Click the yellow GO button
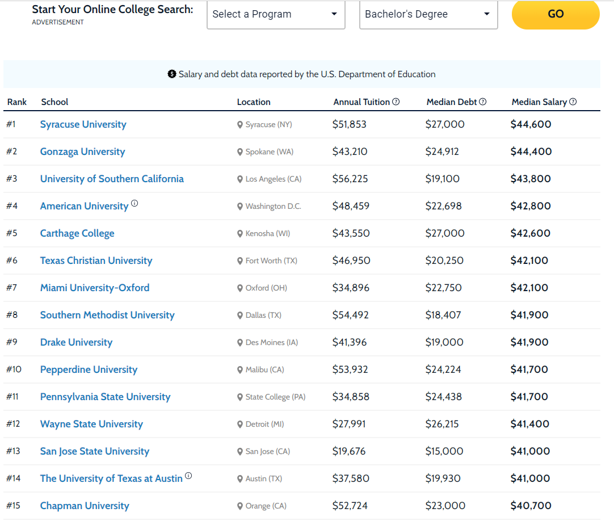614x521 pixels. pyautogui.click(x=556, y=15)
